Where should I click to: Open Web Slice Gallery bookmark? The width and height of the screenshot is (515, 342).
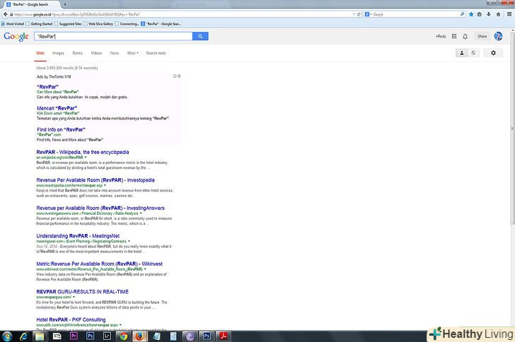98,23
